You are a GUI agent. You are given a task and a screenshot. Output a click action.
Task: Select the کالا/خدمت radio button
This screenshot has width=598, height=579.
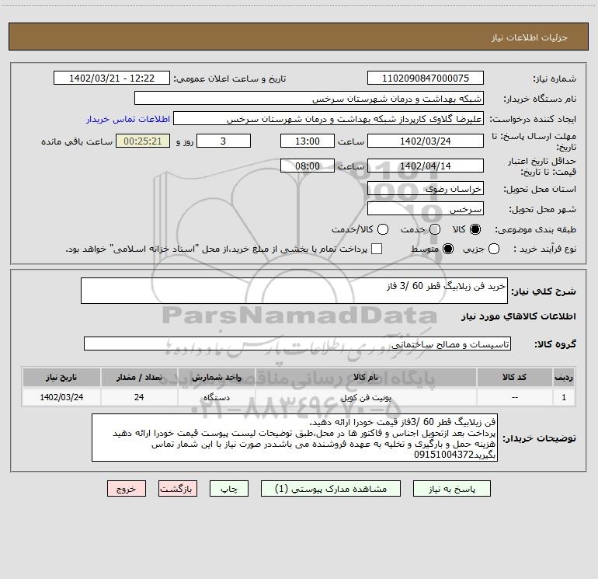click(383, 229)
